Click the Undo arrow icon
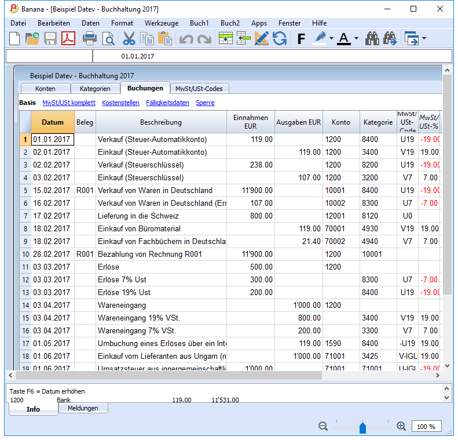The image size is (458, 440). coord(186,39)
